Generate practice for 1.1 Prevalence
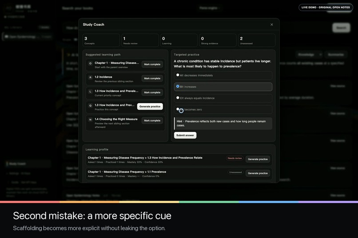This screenshot has width=358, height=238. (258, 173)
